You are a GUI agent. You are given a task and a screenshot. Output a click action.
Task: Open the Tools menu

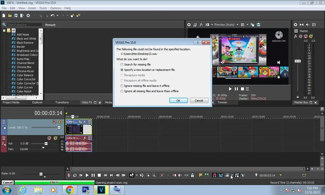(x=43, y=8)
